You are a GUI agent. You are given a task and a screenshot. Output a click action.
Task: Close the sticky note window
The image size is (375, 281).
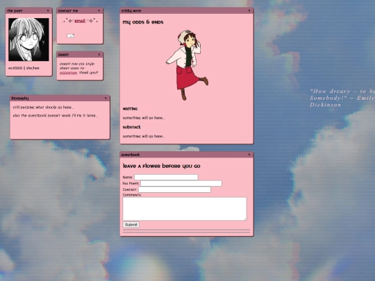[x=249, y=10]
